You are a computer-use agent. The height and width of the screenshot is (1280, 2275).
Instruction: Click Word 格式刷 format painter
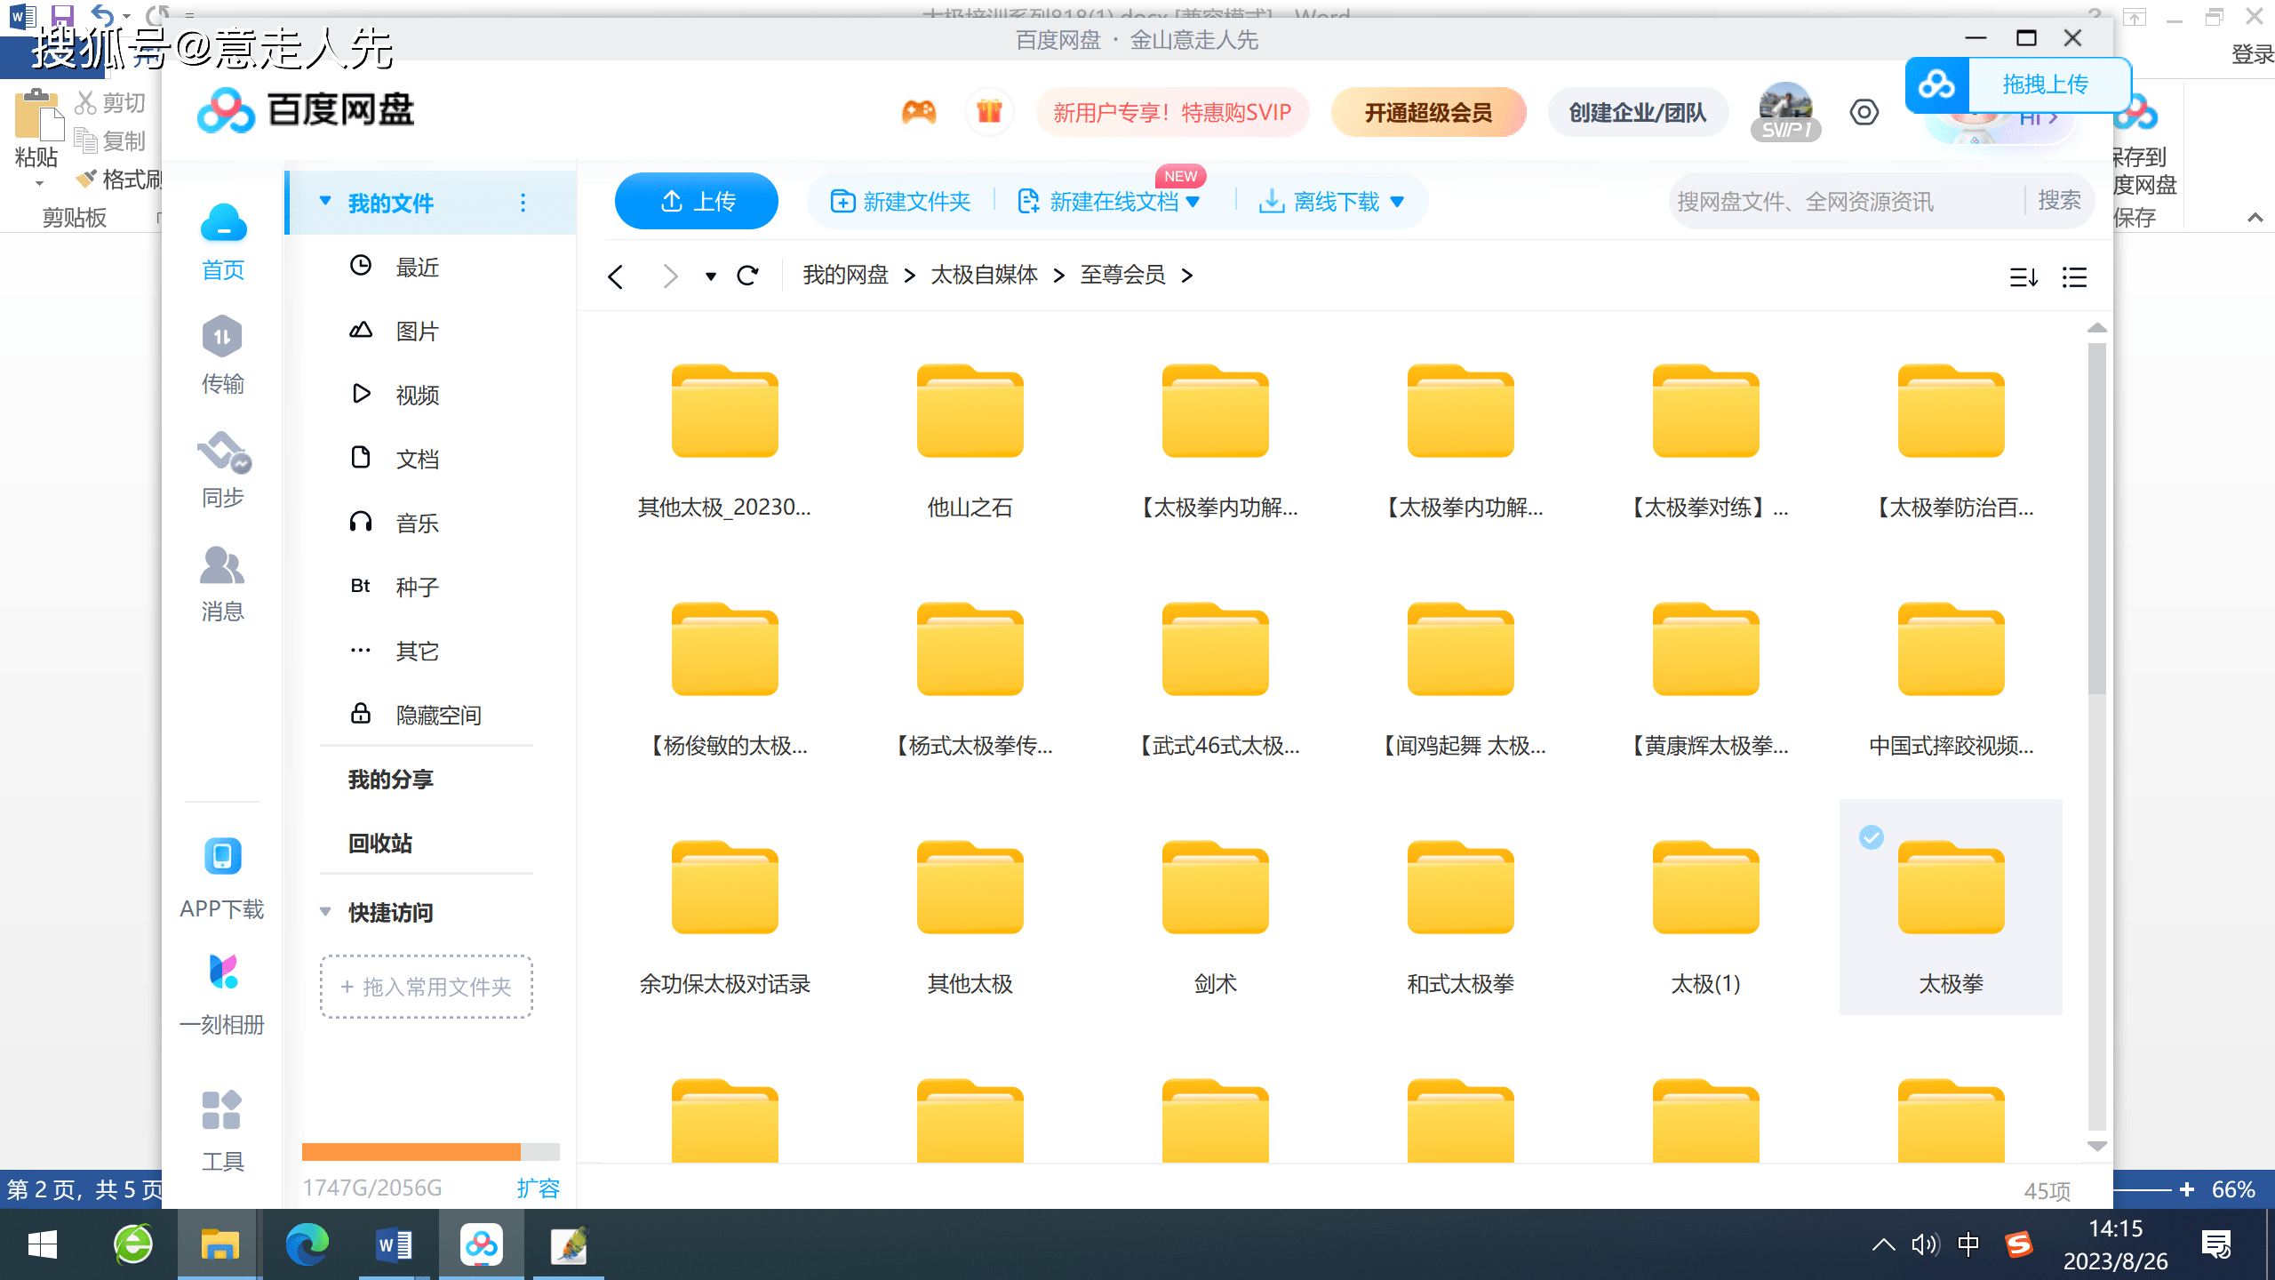119,180
